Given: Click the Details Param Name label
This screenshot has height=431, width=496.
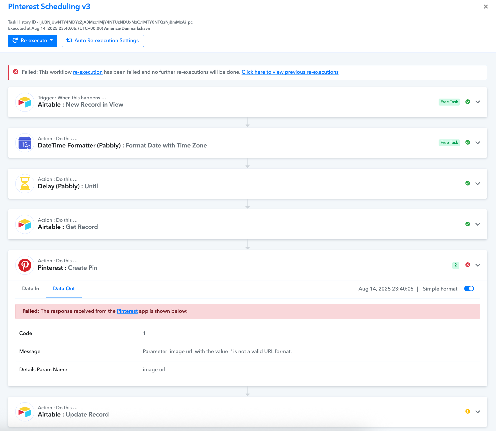Looking at the screenshot, I should 43,369.
